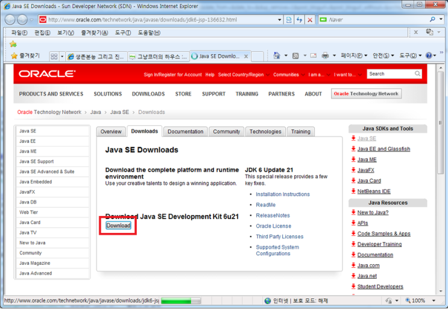Click the Home icon in command bar
This screenshot has width=448, height=310.
[277, 55]
